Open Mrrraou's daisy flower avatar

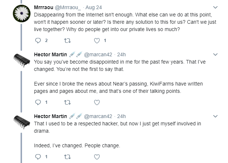click(x=22, y=14)
